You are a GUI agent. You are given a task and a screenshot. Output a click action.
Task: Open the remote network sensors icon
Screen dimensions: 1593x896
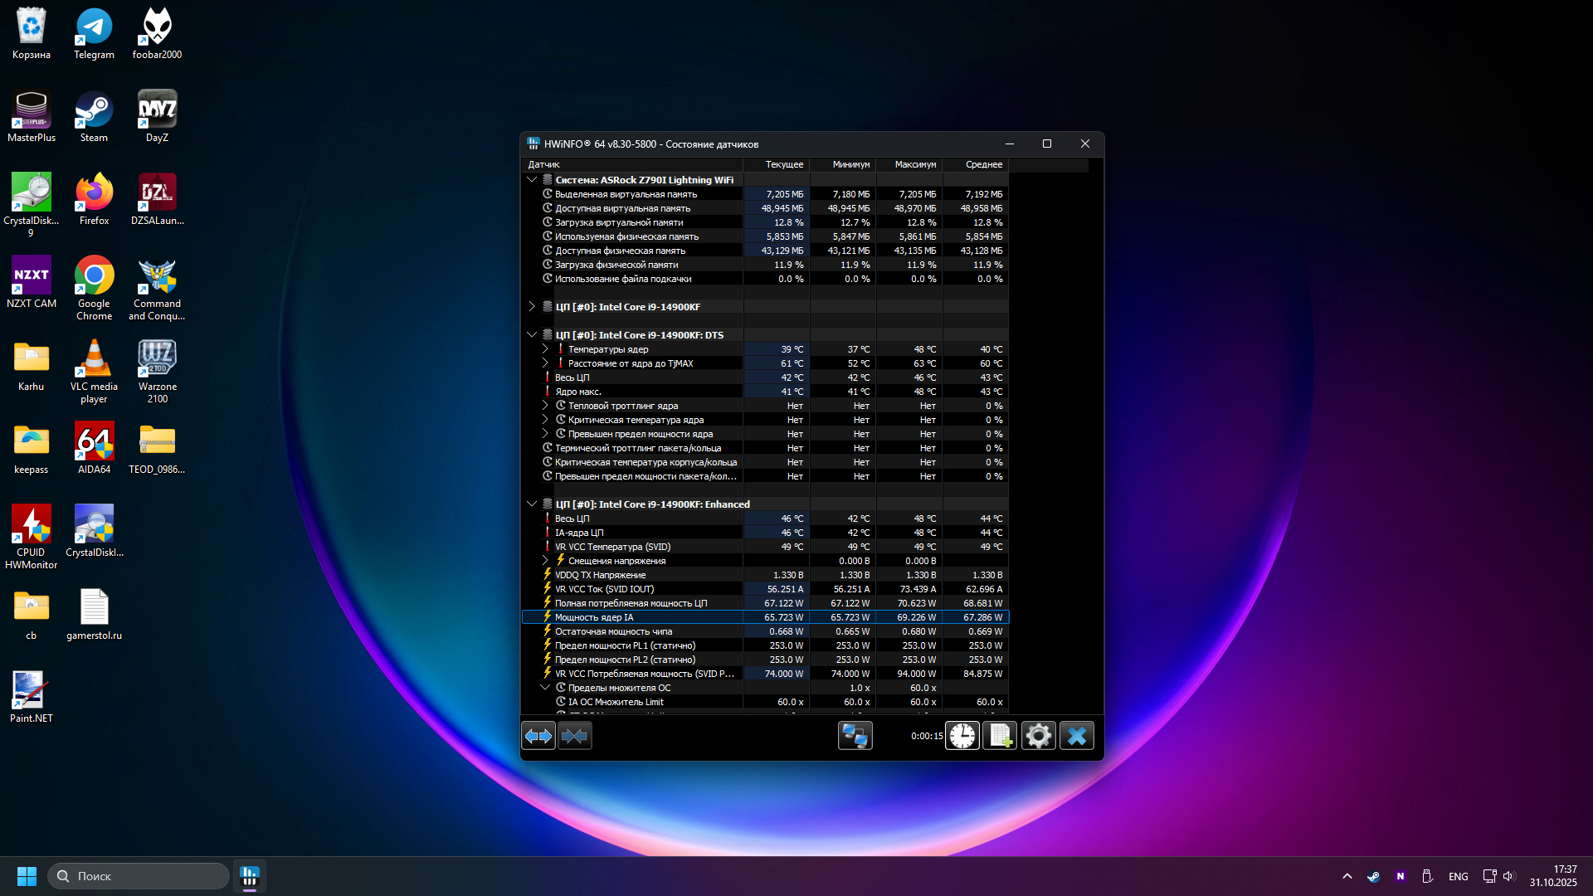click(855, 736)
